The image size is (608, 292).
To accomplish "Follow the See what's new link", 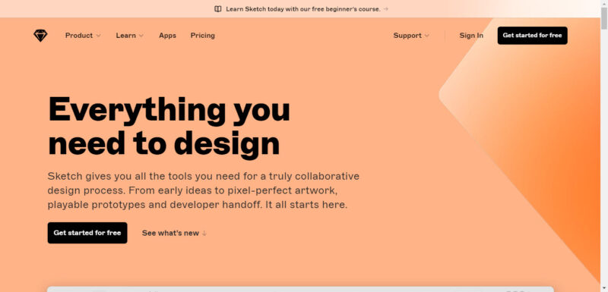I will (174, 233).
